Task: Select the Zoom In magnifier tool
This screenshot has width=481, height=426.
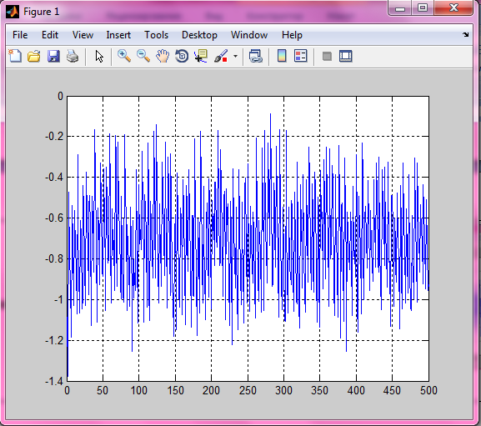Action: click(124, 56)
